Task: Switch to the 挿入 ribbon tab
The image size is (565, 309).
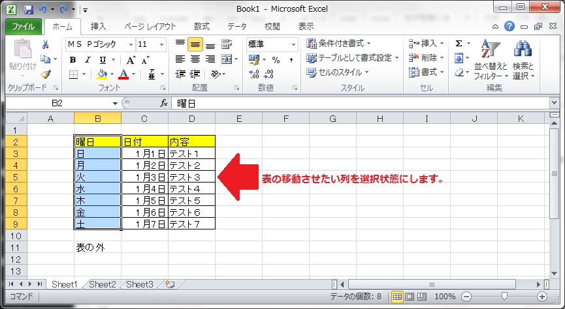Action: (98, 27)
